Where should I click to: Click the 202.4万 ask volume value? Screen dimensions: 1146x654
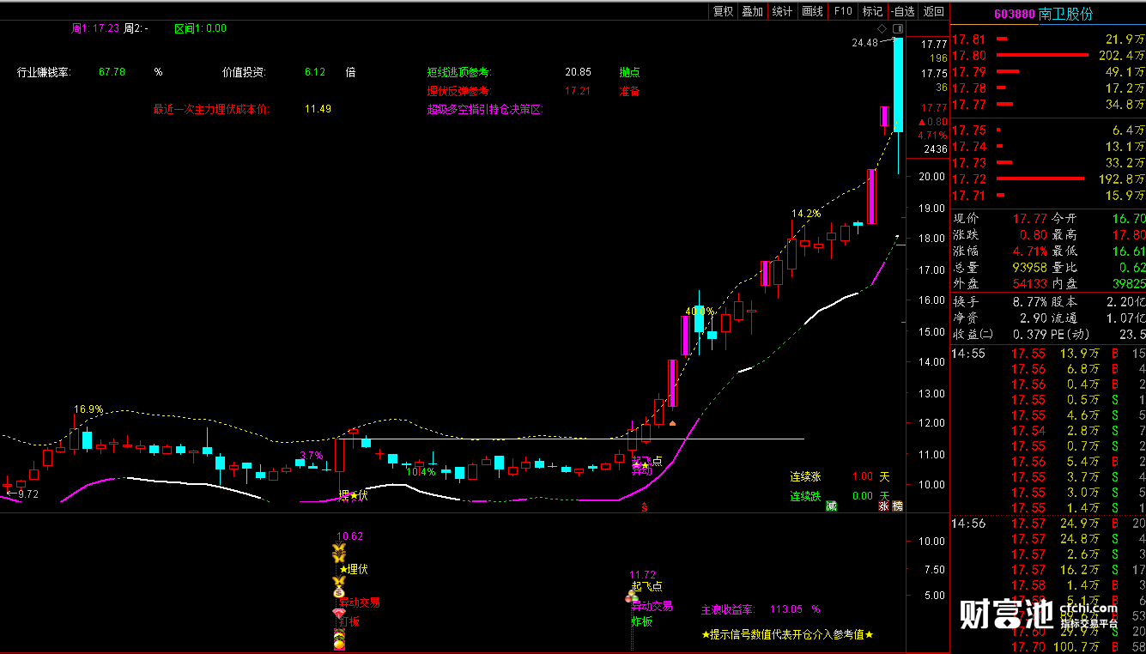pyautogui.click(x=1121, y=55)
